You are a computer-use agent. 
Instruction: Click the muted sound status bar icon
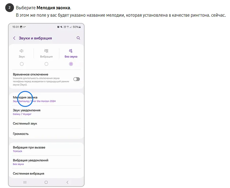61,27
